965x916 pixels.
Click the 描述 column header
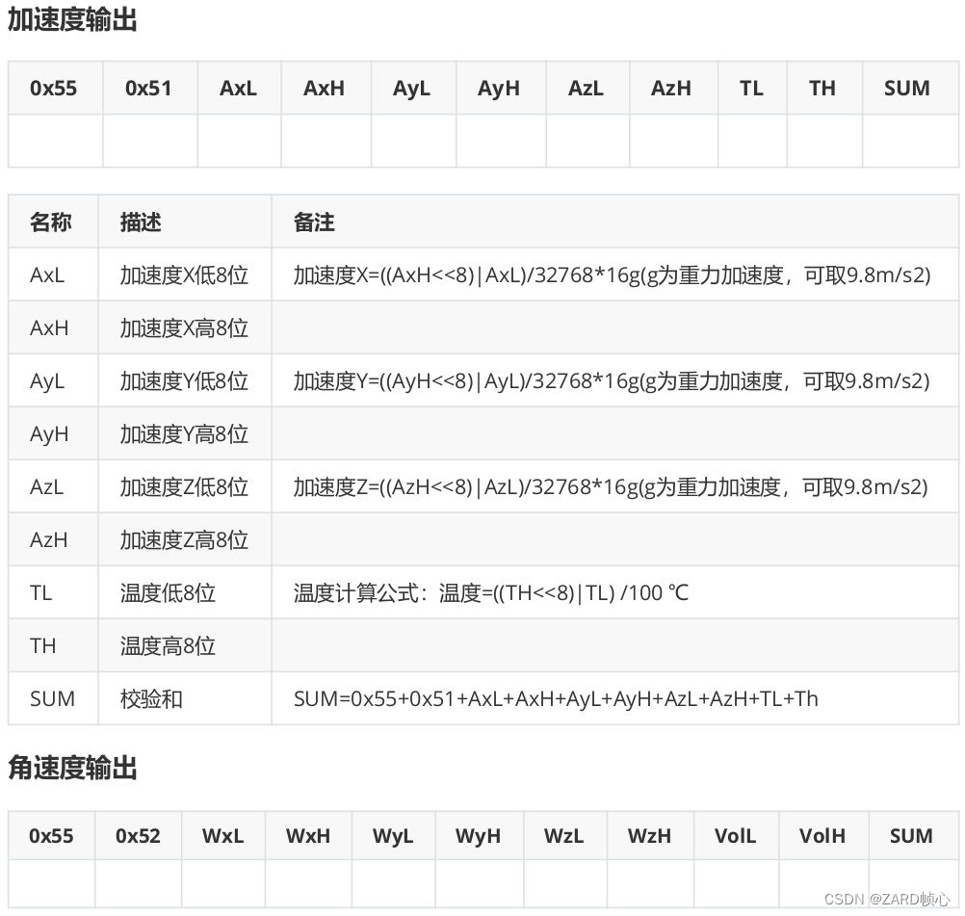pyautogui.click(x=185, y=222)
